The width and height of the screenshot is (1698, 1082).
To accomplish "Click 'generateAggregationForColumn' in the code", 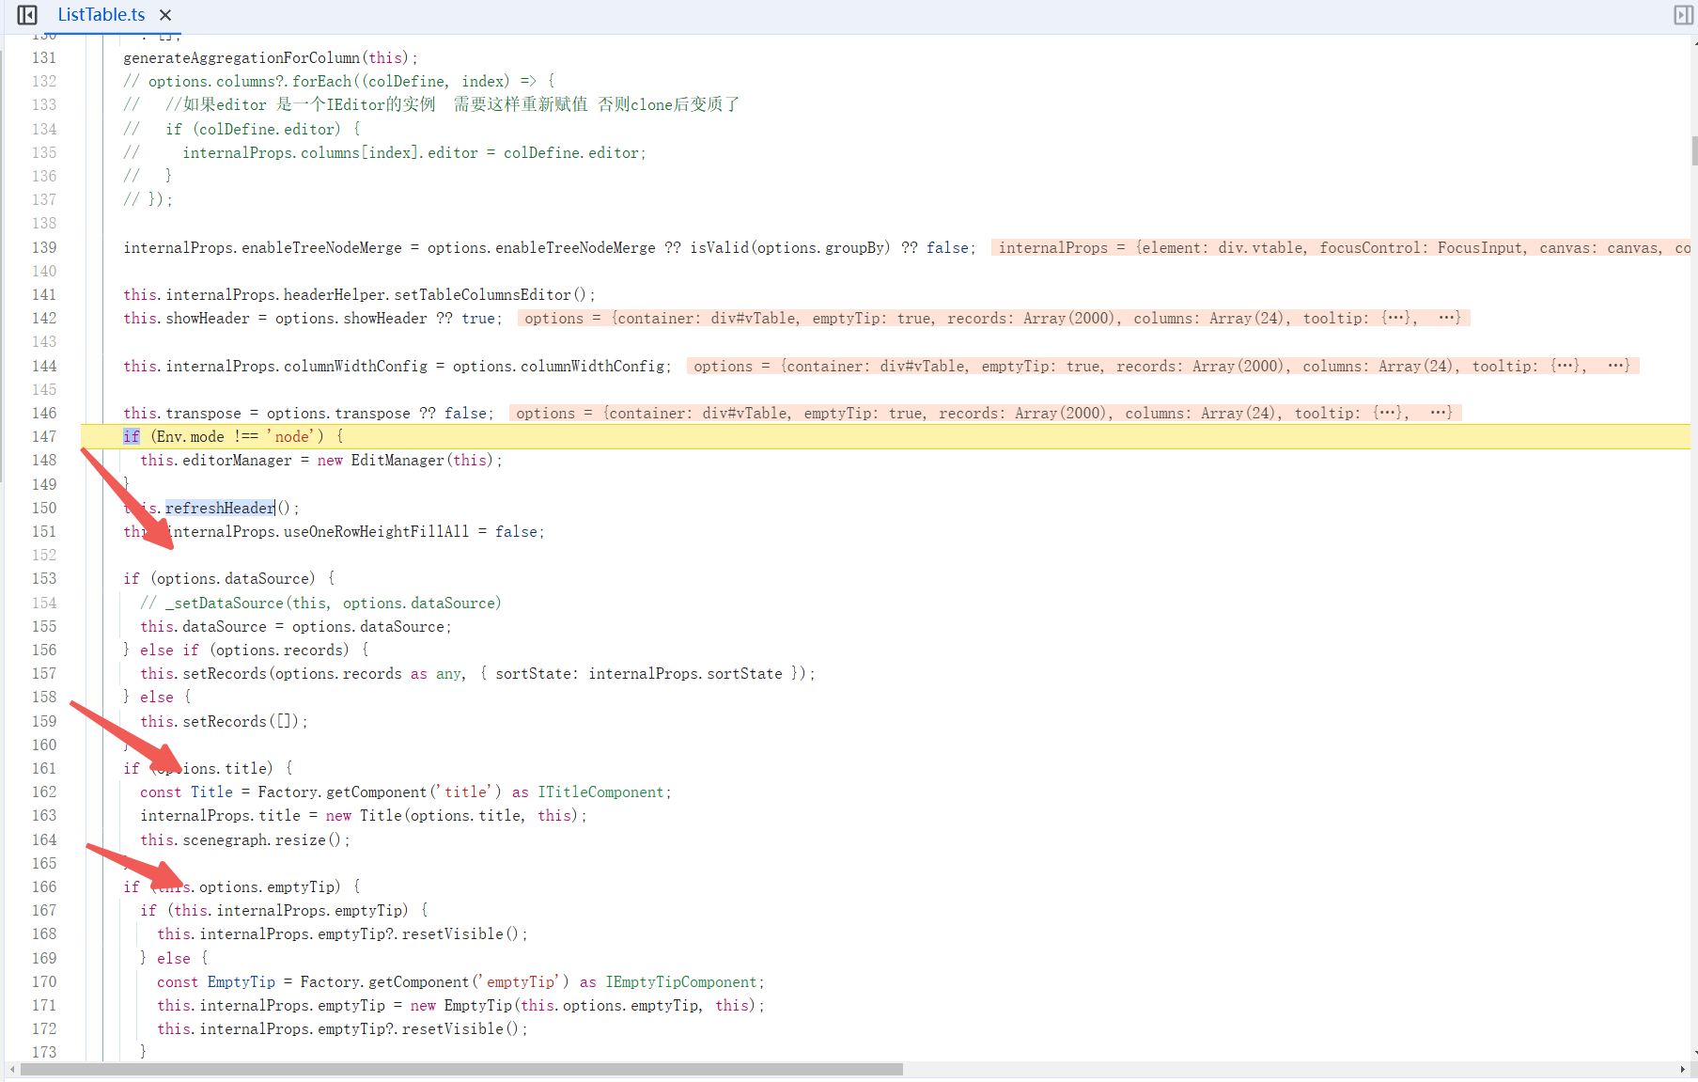I will [x=241, y=57].
